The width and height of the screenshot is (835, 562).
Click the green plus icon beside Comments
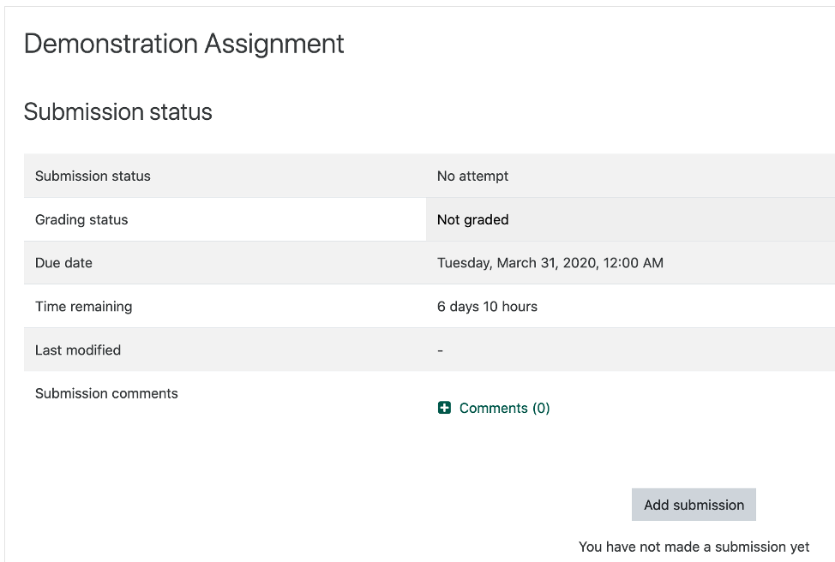(x=444, y=408)
